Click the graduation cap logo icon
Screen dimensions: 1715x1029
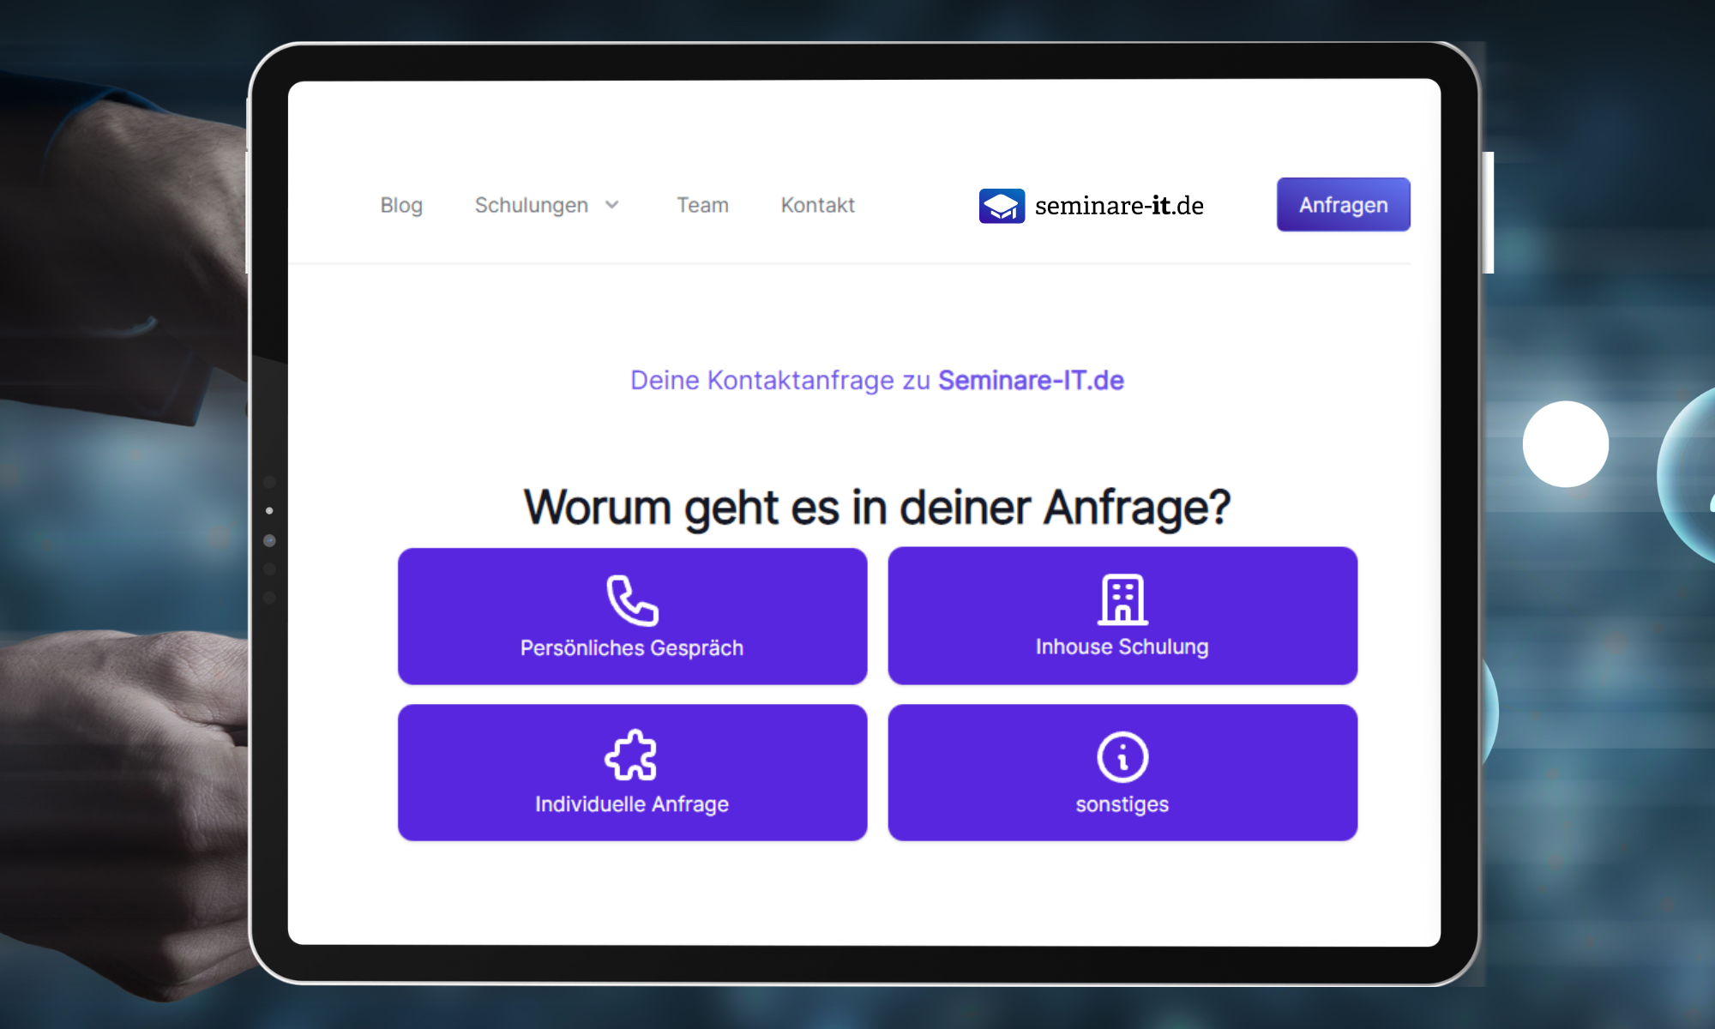(1001, 205)
